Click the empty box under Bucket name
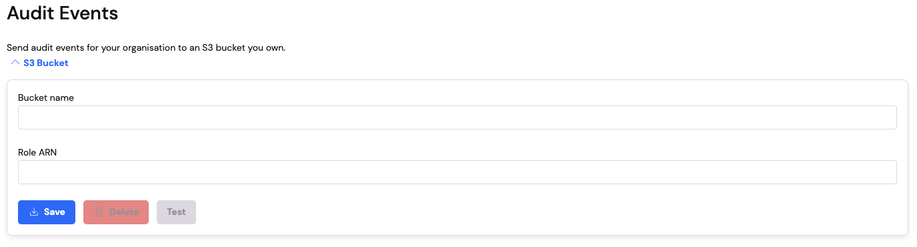 tap(457, 117)
